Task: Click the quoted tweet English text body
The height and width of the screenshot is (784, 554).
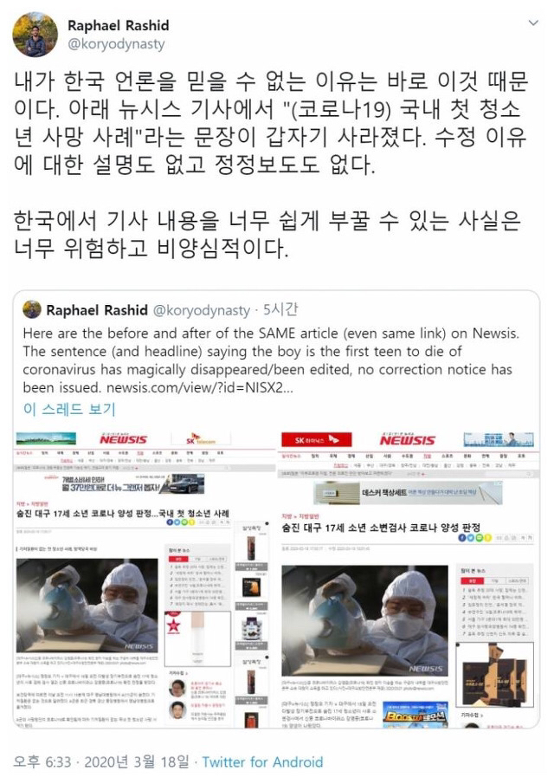Action: (271, 360)
